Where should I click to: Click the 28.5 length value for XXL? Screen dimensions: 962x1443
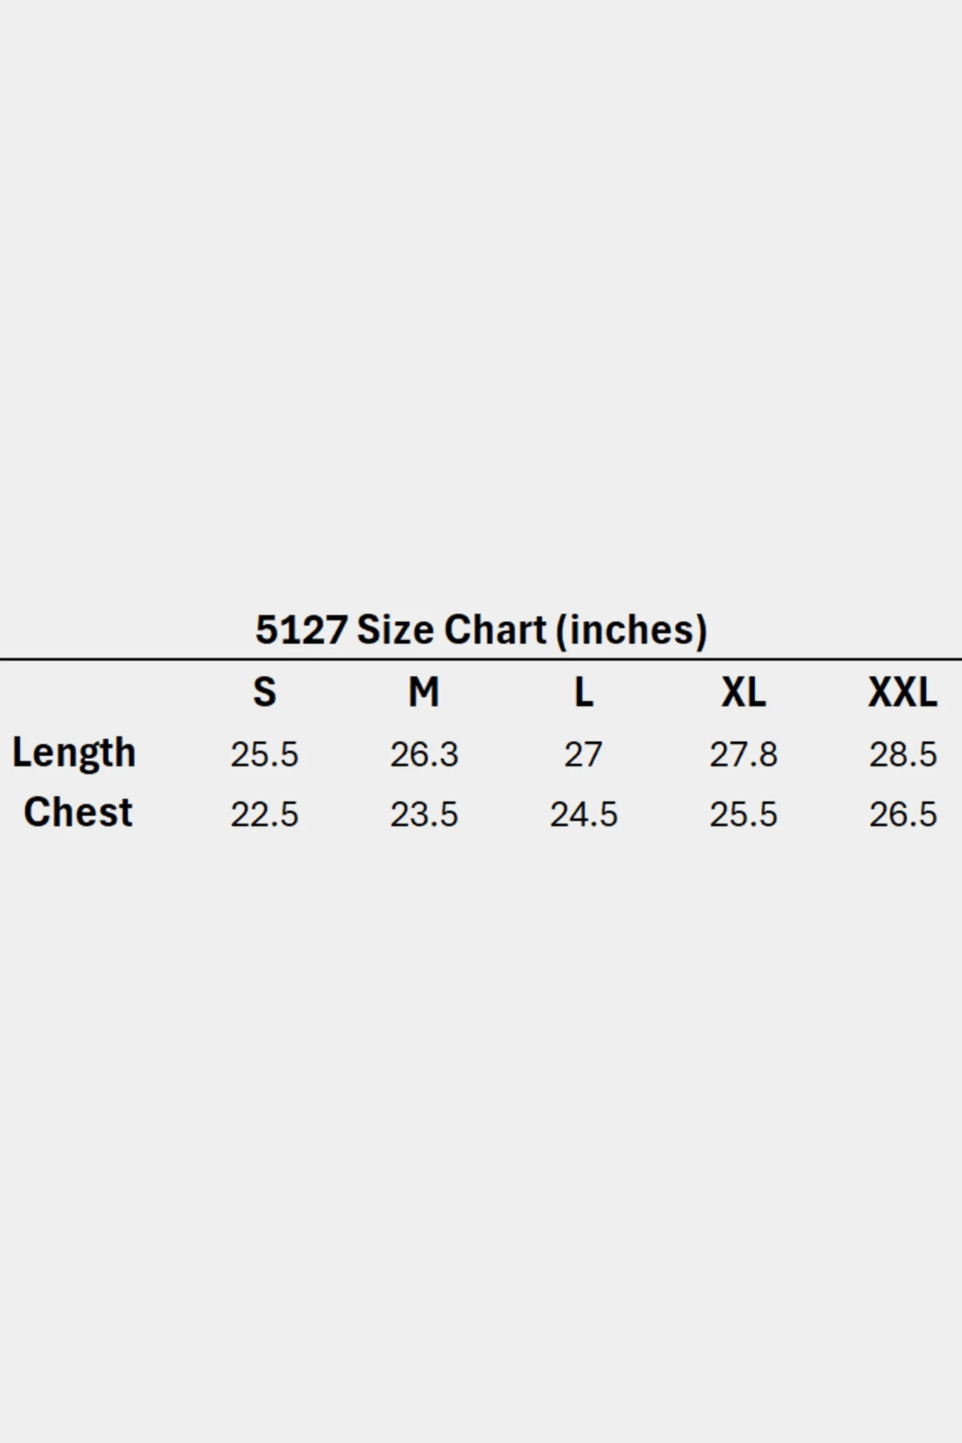tap(903, 754)
